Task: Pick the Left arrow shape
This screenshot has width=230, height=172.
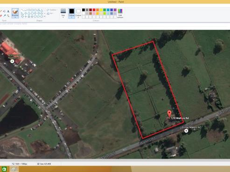Action: click(38, 14)
